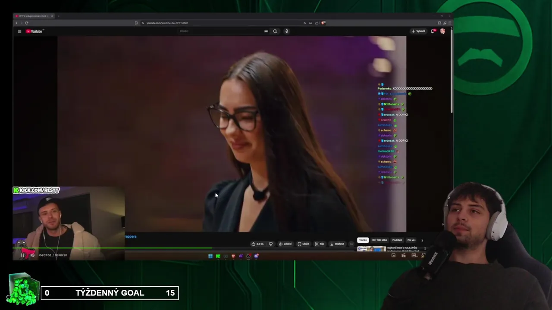Viewport: 552px width, 310px height.
Task: Click the Vytvoriť create button
Action: 418,31
